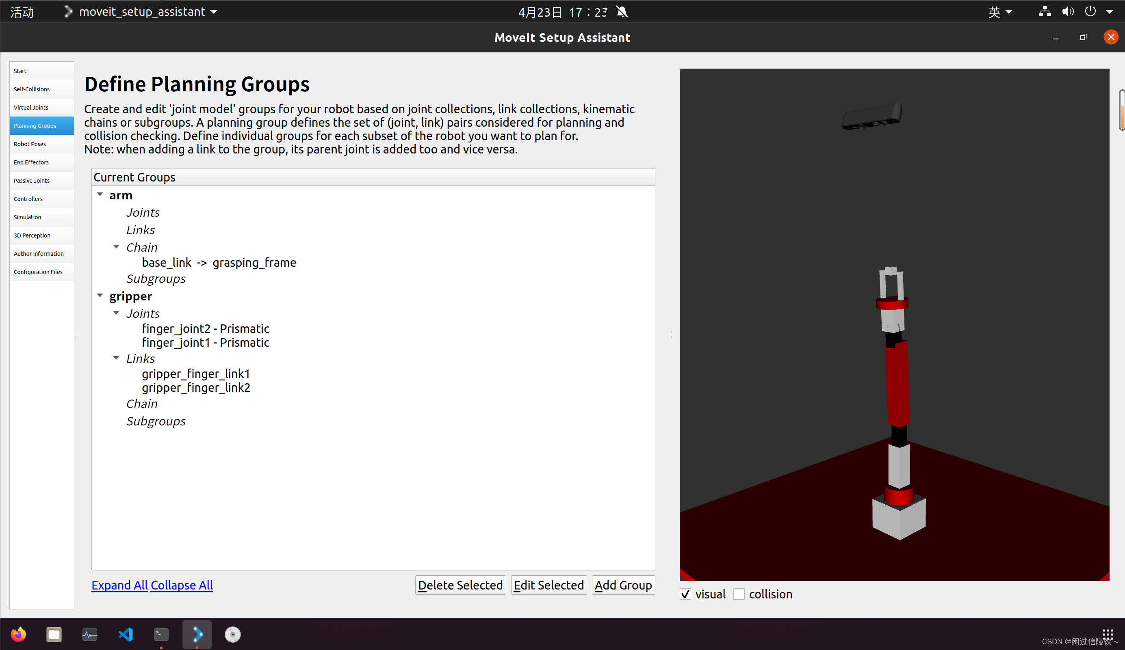Collapse the arm group
This screenshot has width=1125, height=650.
100,194
